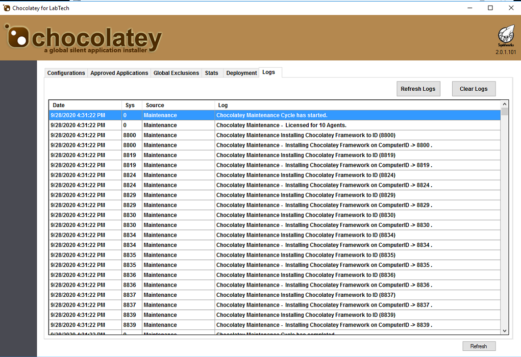The image size is (521, 357).
Task: Click the Chocolatey logo in banner
Action: click(84, 39)
